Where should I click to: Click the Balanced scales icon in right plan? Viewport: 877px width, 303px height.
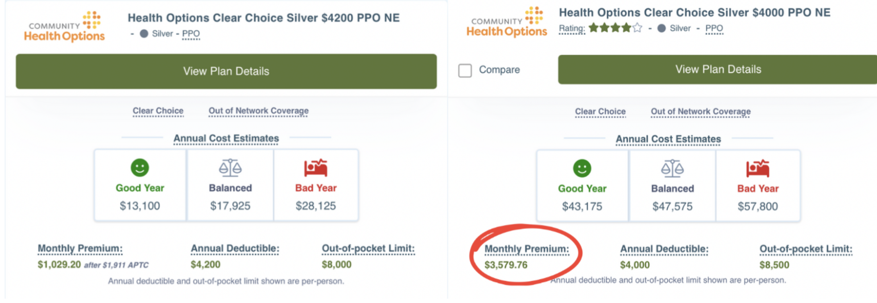pyautogui.click(x=672, y=168)
